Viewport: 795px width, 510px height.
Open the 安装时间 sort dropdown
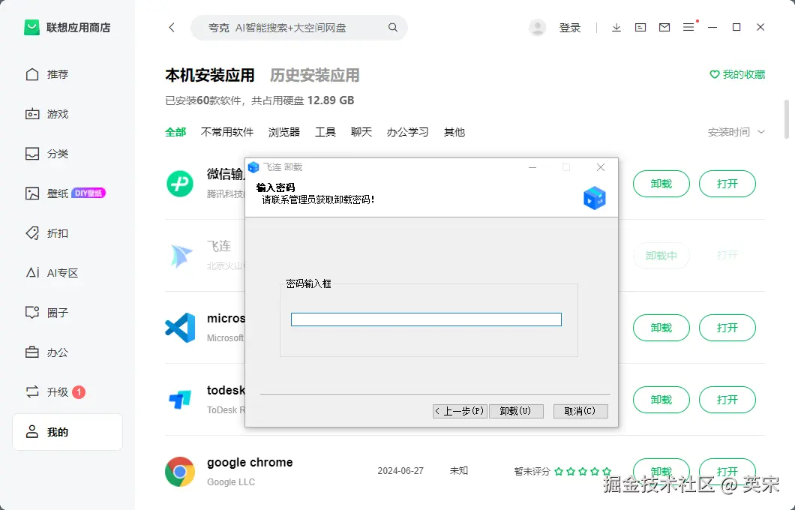click(x=736, y=132)
